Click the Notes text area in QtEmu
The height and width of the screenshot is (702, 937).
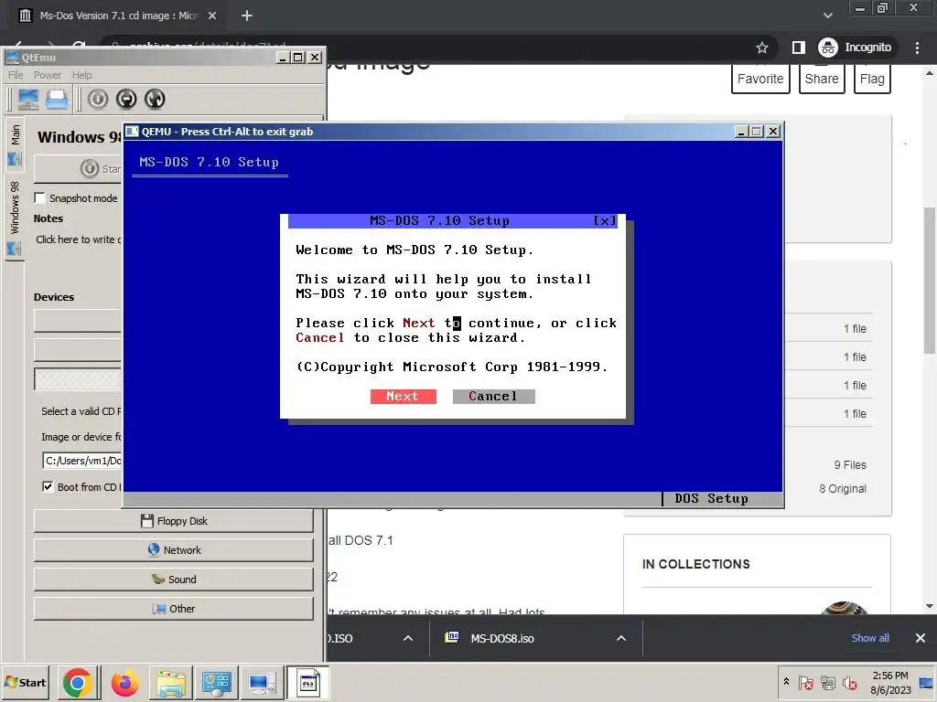[78, 239]
